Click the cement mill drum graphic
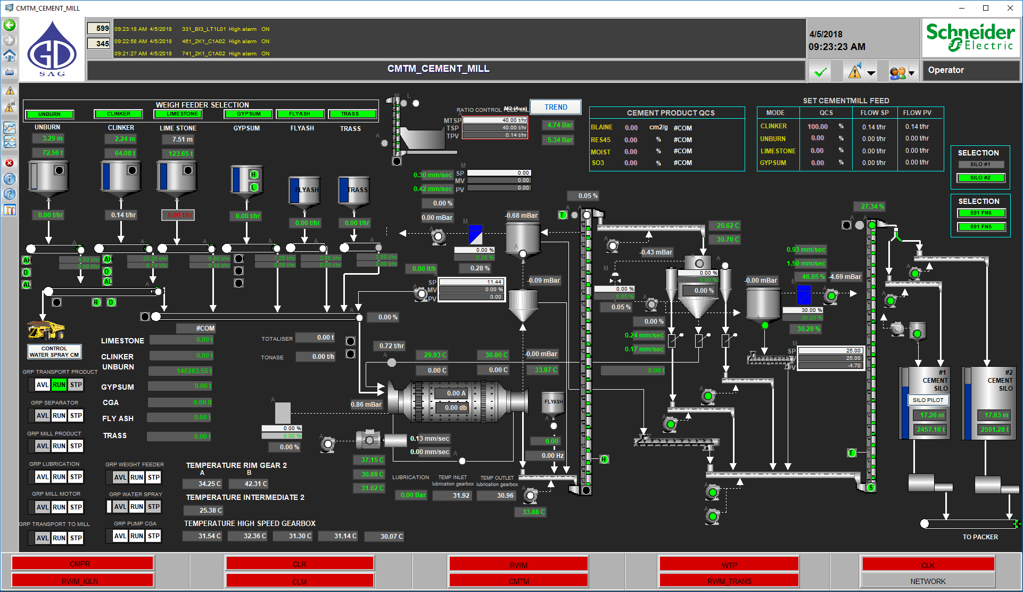The width and height of the screenshot is (1023, 592). click(x=457, y=400)
